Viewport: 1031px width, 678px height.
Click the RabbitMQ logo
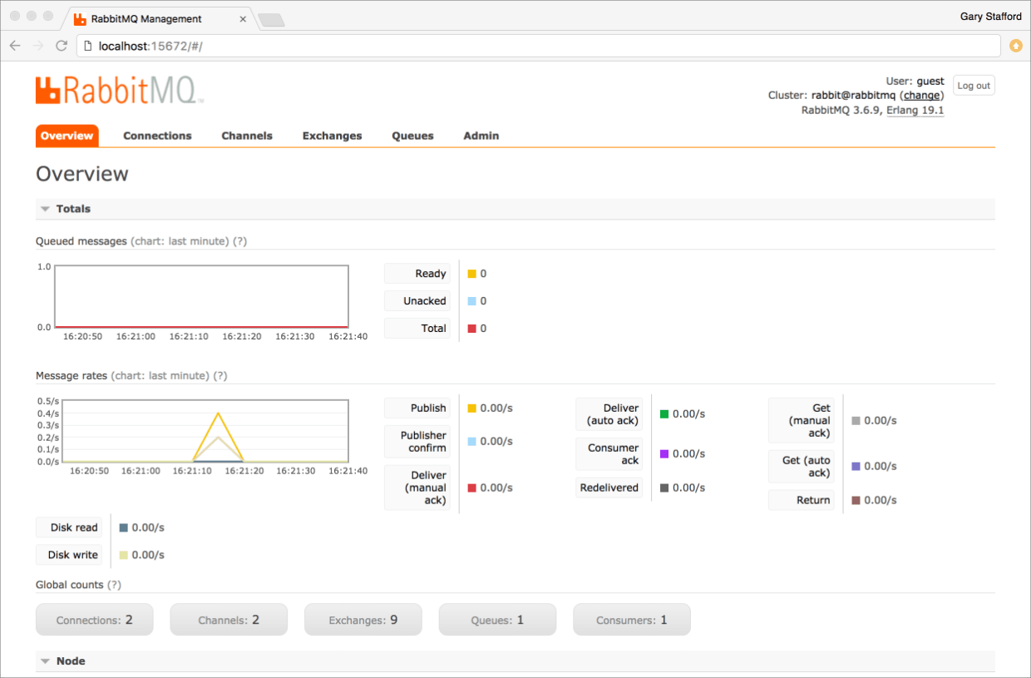(x=120, y=90)
